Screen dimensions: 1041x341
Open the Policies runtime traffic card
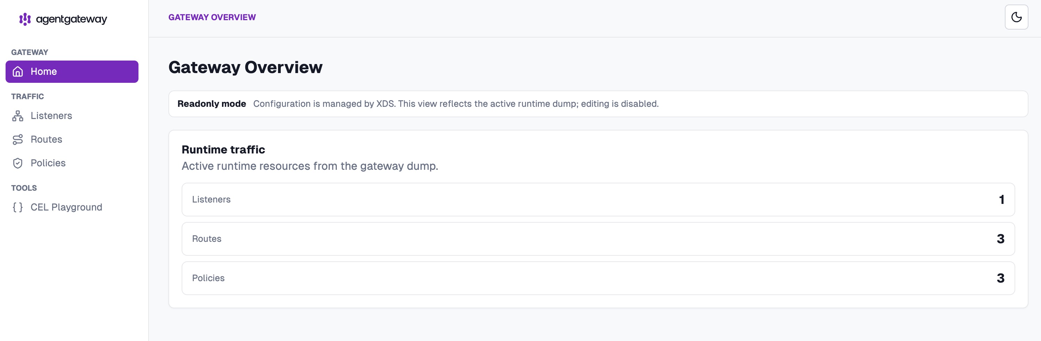(x=598, y=278)
